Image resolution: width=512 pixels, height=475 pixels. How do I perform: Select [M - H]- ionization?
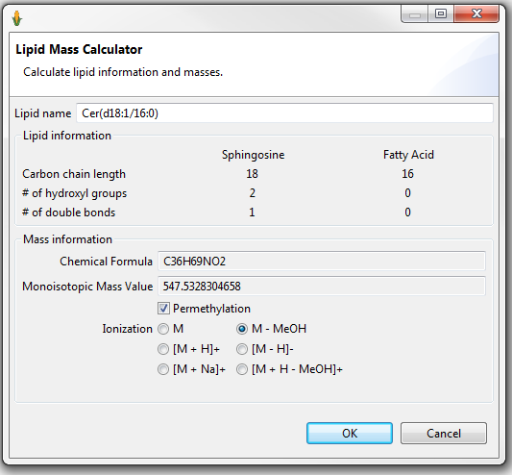coord(242,349)
